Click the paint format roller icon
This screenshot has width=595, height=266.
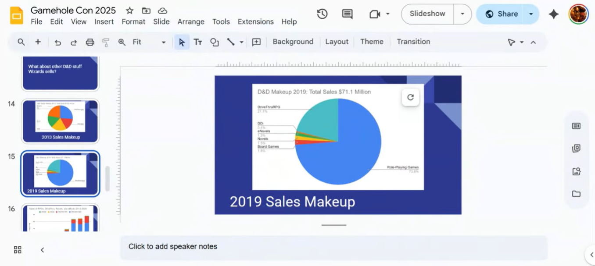(105, 42)
